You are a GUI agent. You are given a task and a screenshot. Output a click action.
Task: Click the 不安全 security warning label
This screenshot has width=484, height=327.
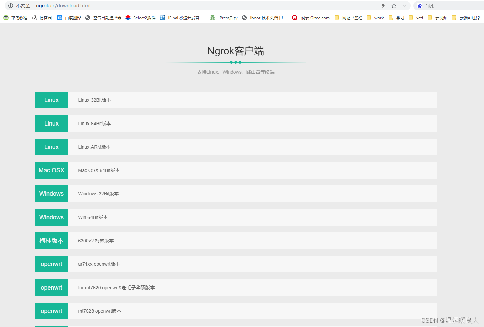point(23,6)
